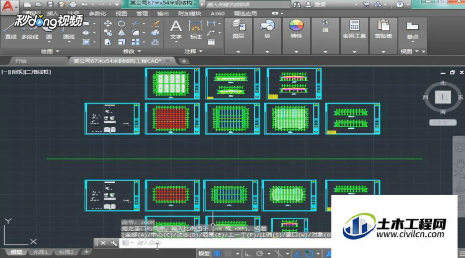Click the Leader tool icon

211,33
